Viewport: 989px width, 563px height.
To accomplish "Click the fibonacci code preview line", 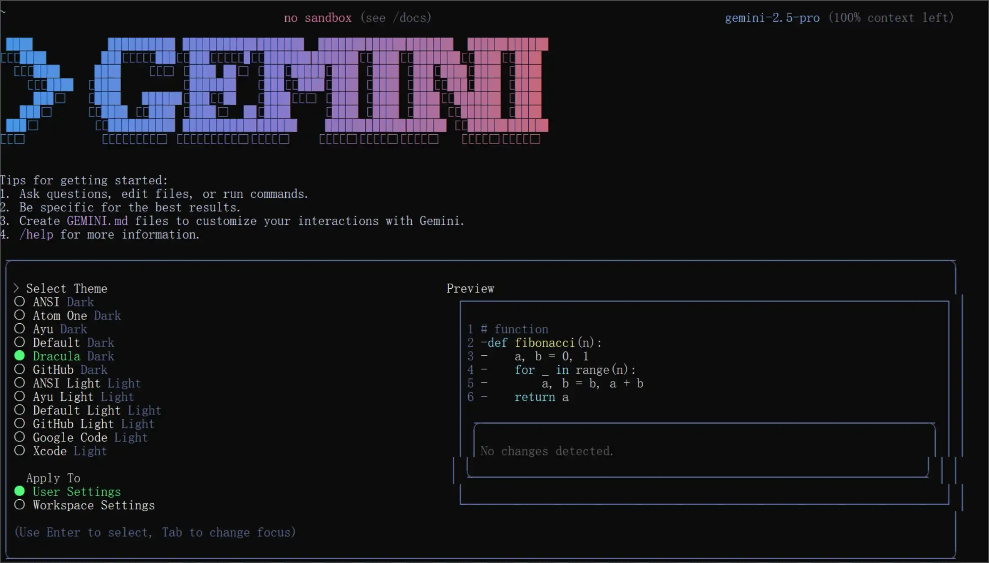I will [x=545, y=343].
